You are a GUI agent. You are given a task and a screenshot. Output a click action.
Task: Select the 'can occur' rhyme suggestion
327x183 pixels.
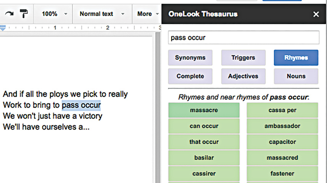[204, 126]
